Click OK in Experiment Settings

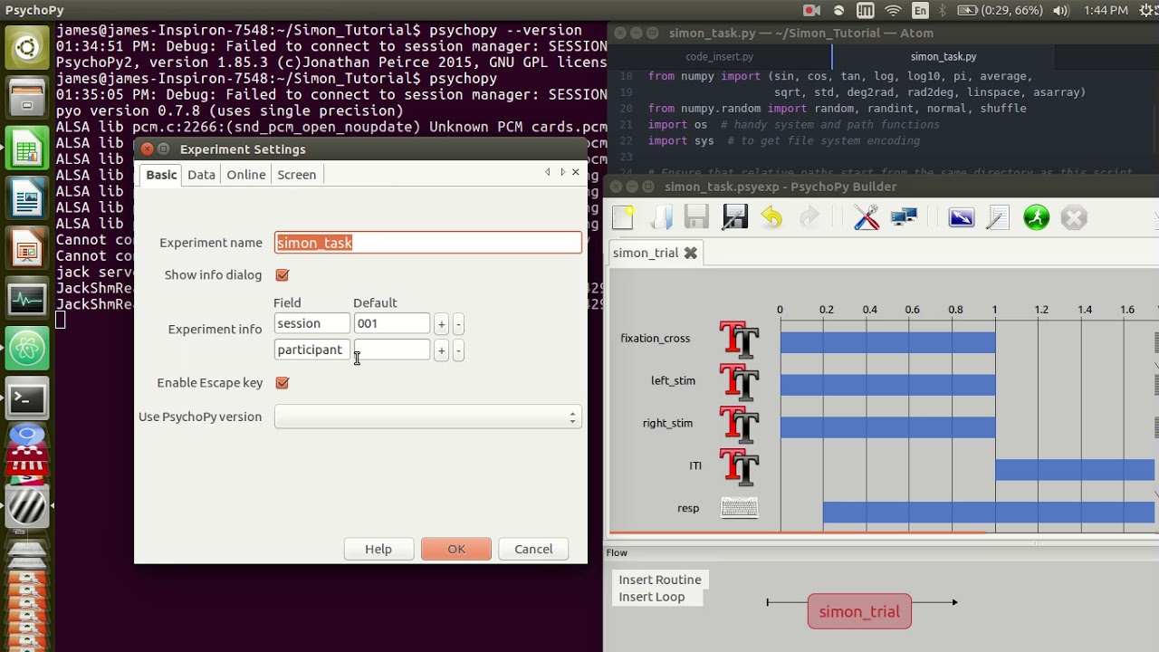(x=456, y=549)
